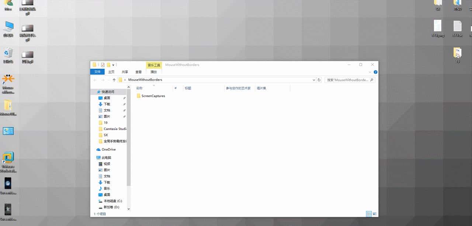Click the Help question mark icon
The image size is (472, 226).
pyautogui.click(x=375, y=72)
